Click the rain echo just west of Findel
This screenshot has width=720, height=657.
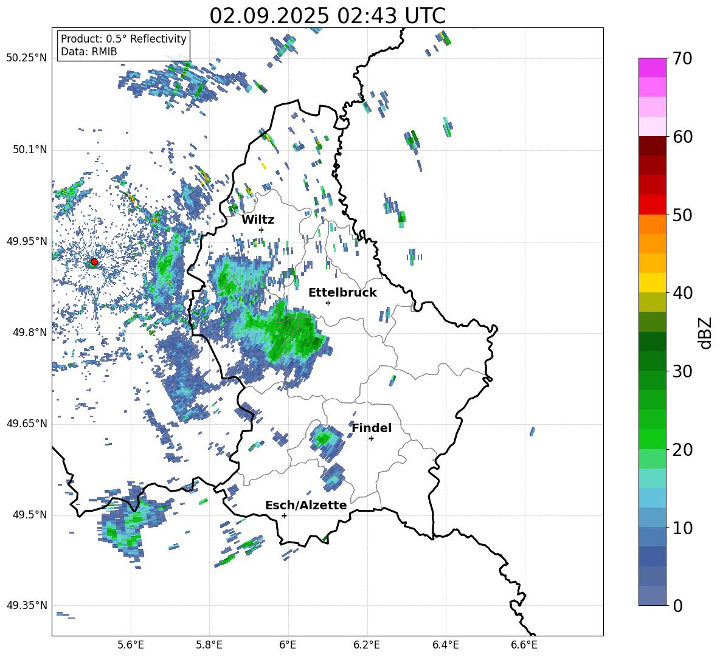click(327, 441)
